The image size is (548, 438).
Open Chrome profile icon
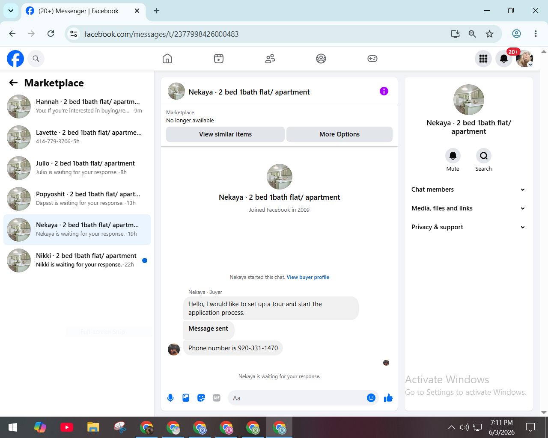pyautogui.click(x=517, y=34)
